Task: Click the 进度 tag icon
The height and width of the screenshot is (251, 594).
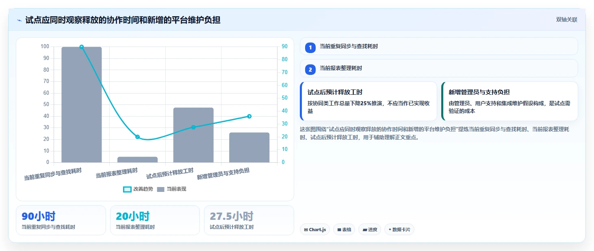Action: pyautogui.click(x=365, y=230)
